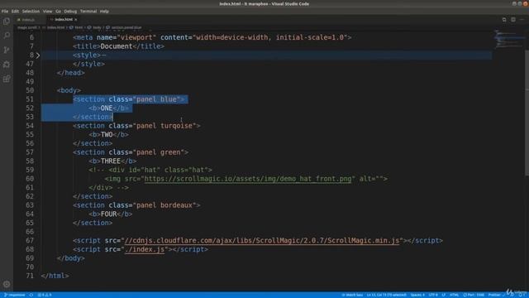Click the text THREE on line 58
529x298 pixels.
[x=111, y=161]
